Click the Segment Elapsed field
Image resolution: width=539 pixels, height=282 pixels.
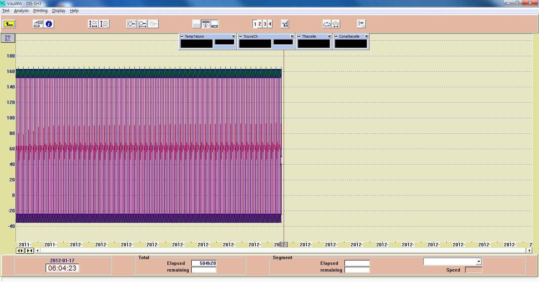pyautogui.click(x=357, y=263)
